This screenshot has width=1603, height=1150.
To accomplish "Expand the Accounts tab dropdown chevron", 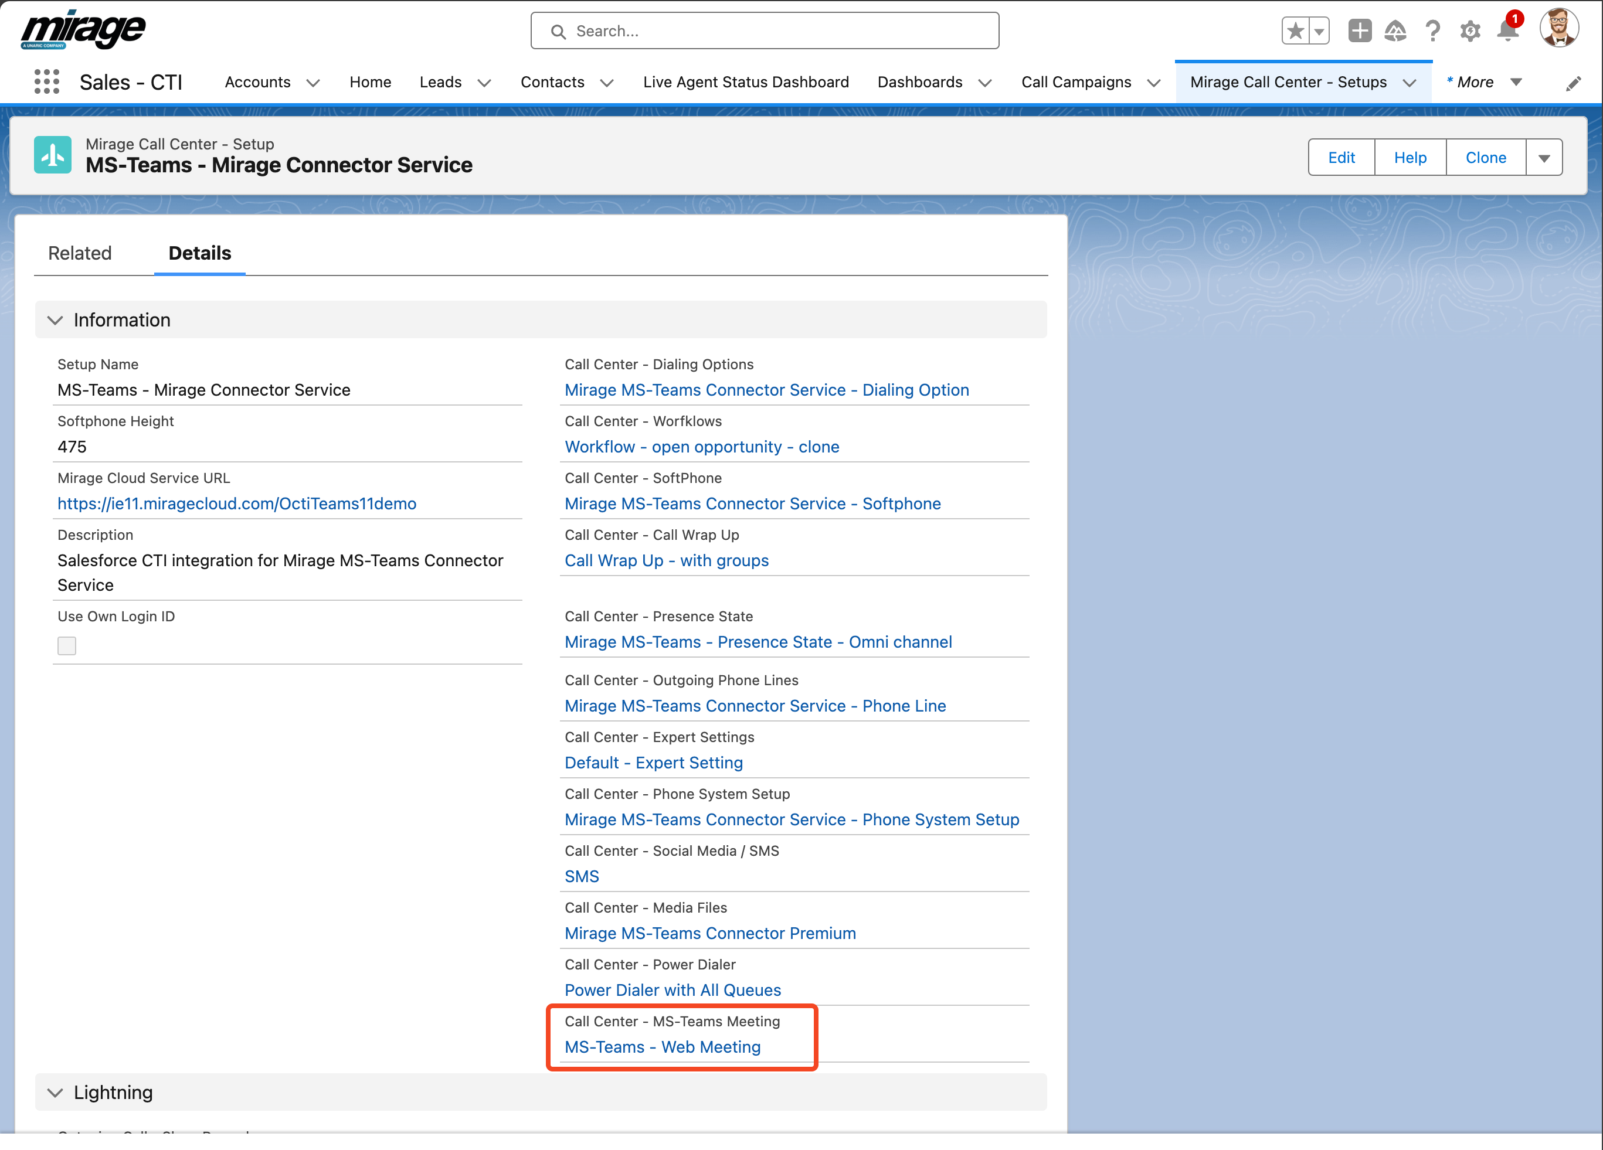I will (313, 83).
